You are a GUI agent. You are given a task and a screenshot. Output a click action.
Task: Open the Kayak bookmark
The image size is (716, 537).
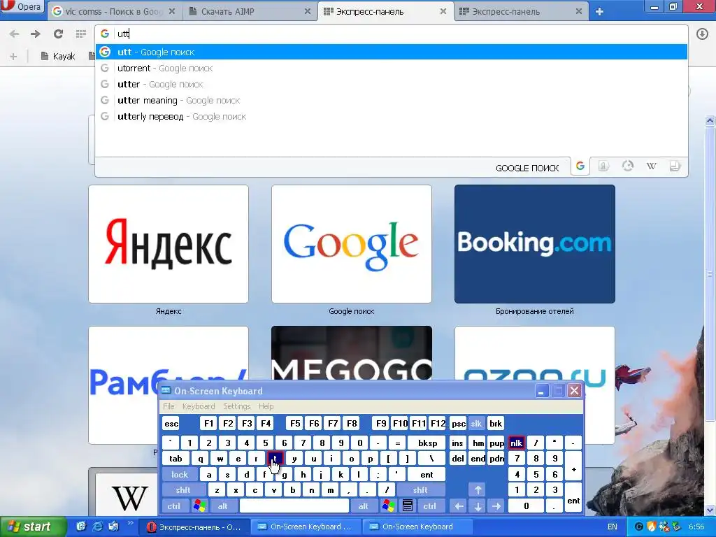tap(58, 56)
